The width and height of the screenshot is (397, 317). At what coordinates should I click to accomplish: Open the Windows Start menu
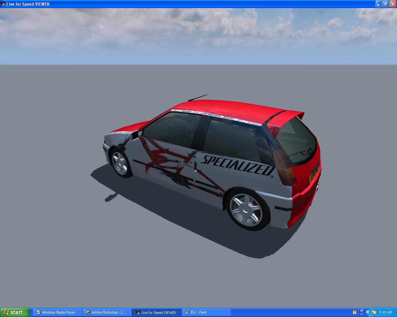[15, 312]
